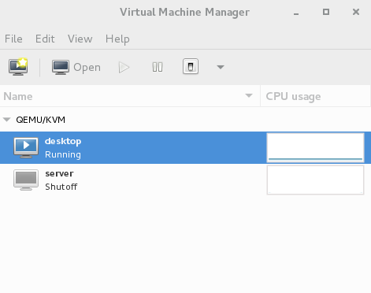
Task: Click the CPU usage column header
Action: (316, 96)
